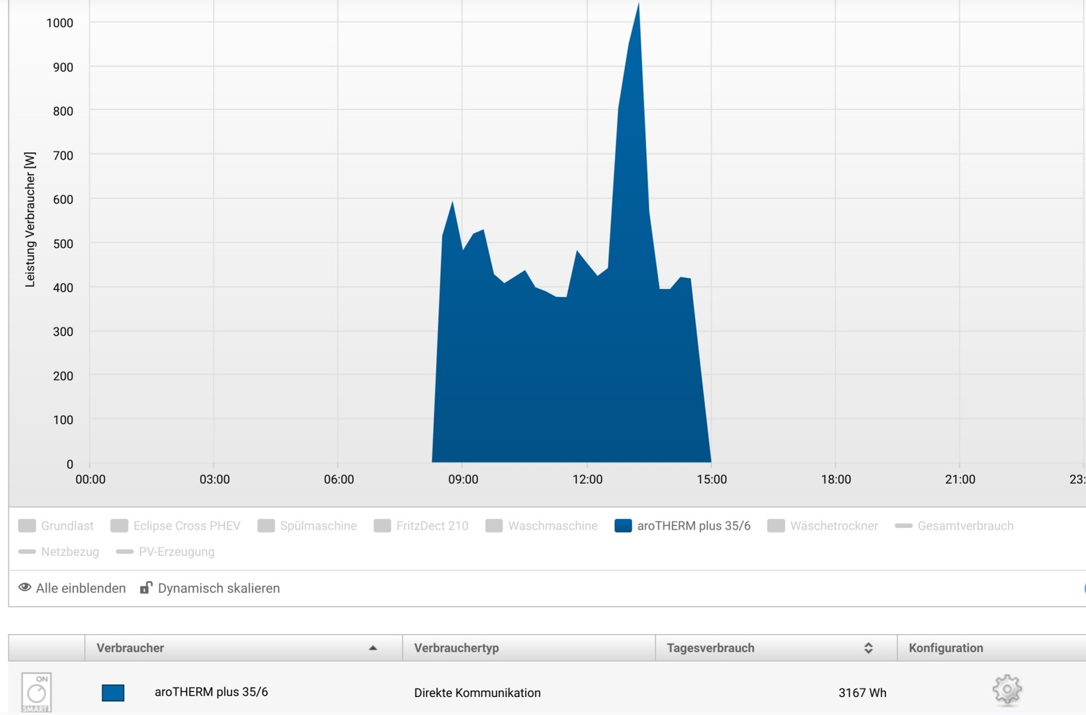
Task: Click the peak of the blue power chart
Action: pyautogui.click(x=638, y=8)
